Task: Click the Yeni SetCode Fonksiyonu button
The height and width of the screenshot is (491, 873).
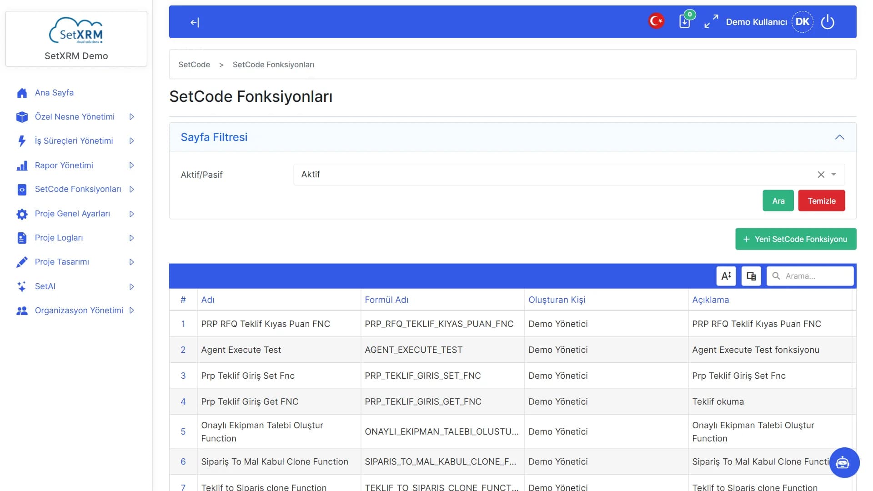Action: coord(796,239)
